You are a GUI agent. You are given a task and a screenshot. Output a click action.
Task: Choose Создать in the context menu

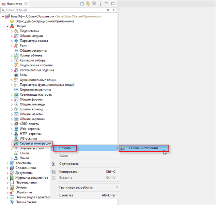tap(65, 148)
